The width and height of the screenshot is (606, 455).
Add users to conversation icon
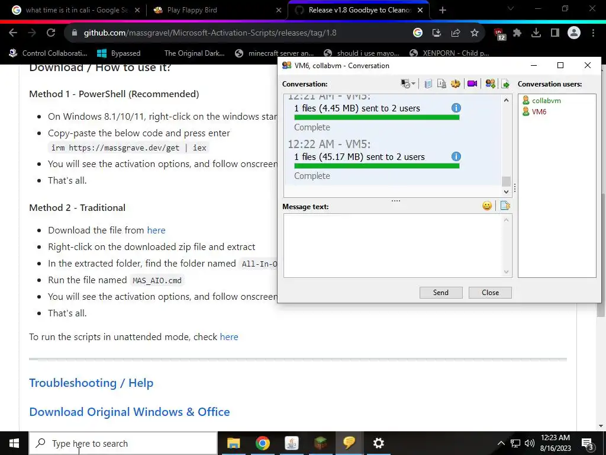pos(490,84)
